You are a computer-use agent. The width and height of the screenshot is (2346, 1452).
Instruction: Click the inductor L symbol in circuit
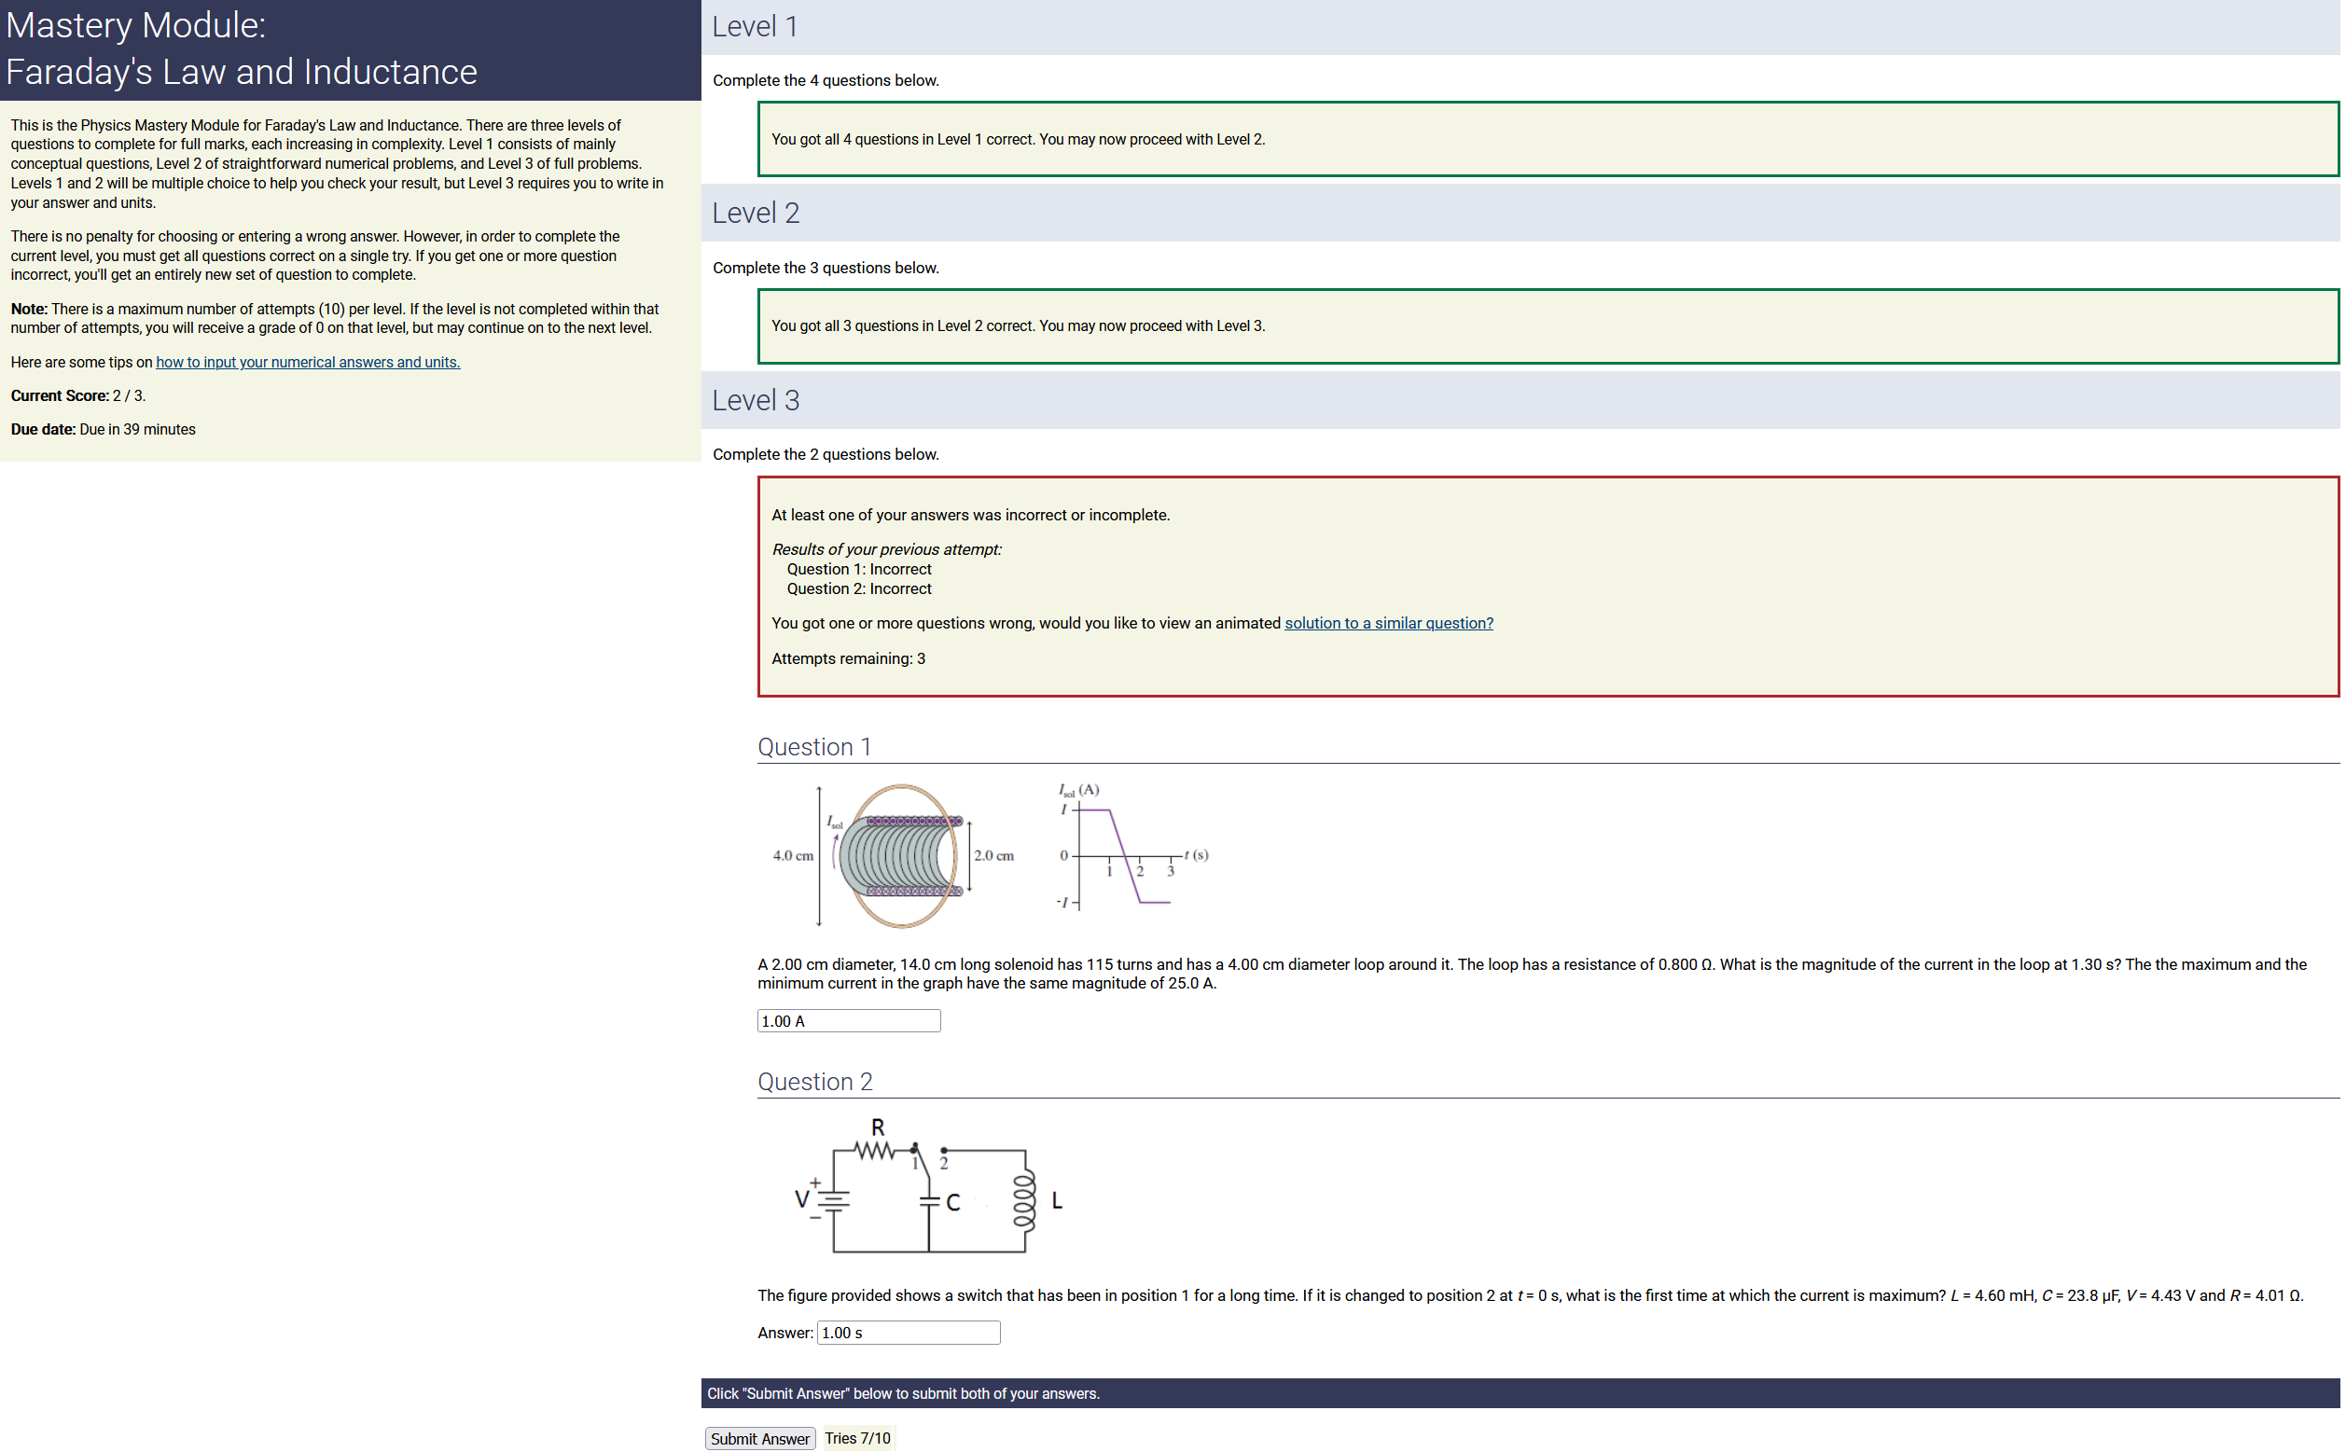(x=1024, y=1200)
